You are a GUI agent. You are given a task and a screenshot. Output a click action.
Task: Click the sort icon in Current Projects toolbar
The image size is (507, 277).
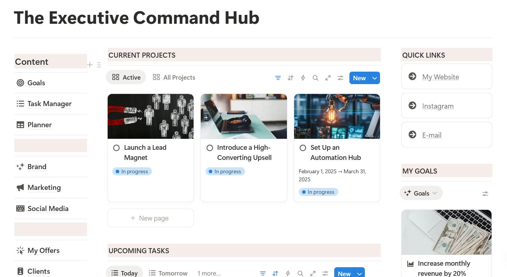click(x=291, y=78)
